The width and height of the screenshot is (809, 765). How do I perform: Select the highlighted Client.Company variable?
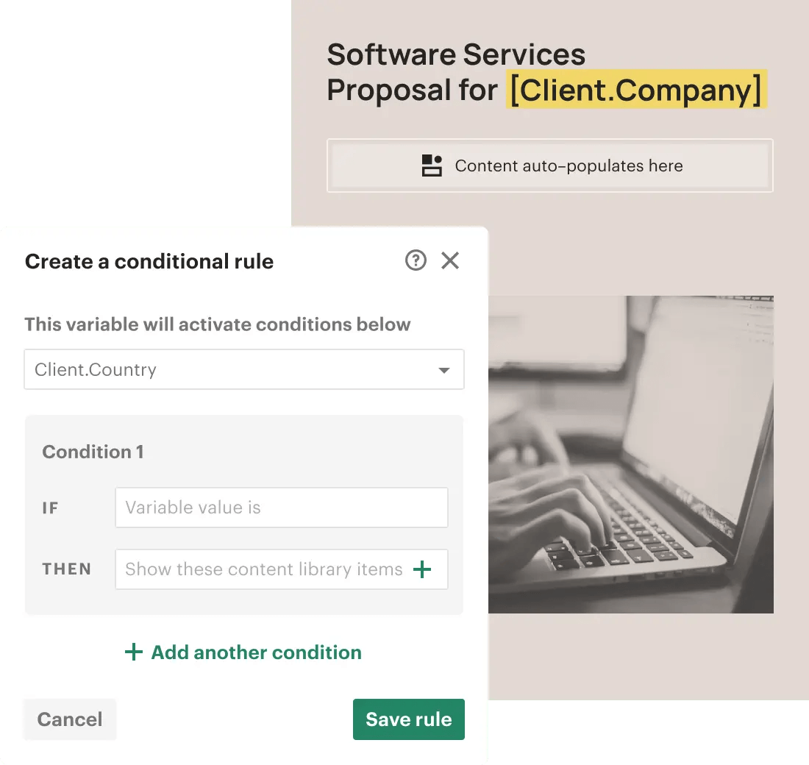[637, 90]
